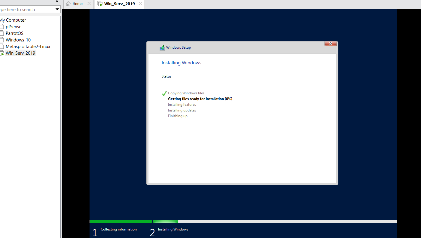Click the My Computer tree node
The image size is (421, 238).
13,20
